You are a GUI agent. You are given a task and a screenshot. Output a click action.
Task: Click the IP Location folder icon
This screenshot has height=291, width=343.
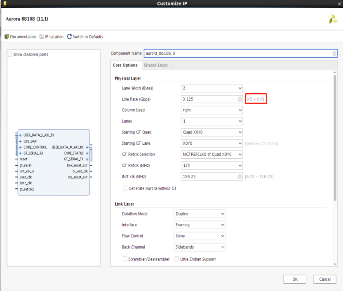coord(42,37)
